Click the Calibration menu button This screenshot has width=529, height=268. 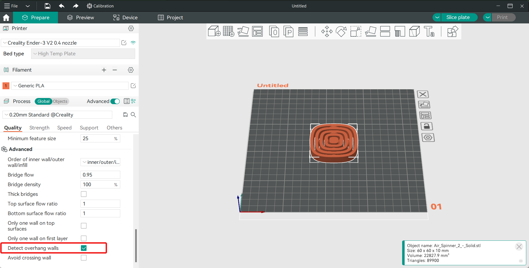100,6
